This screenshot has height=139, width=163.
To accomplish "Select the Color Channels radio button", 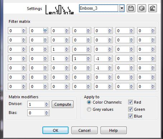I will coord(89,102).
